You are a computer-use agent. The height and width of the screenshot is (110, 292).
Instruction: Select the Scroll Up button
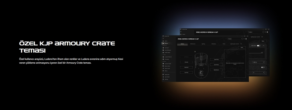click(x=186, y=72)
